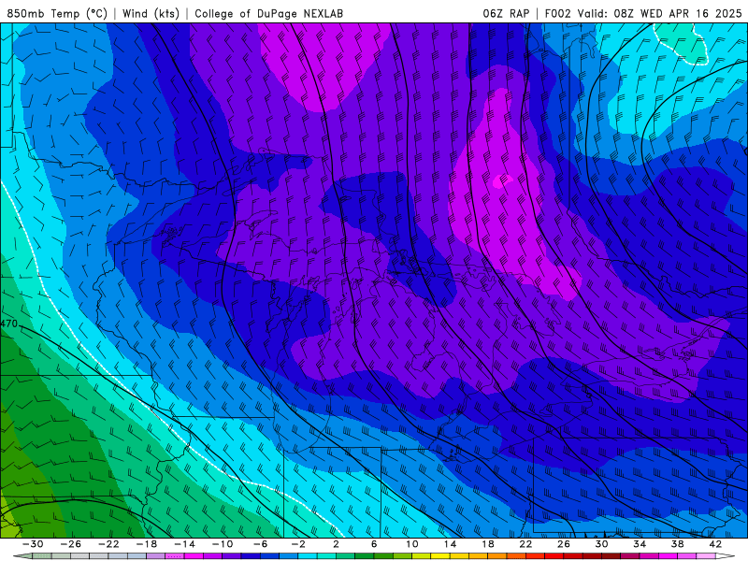Image resolution: width=748 pixels, height=561 pixels.
Task: Click the "26" legend value
Action: click(x=564, y=544)
